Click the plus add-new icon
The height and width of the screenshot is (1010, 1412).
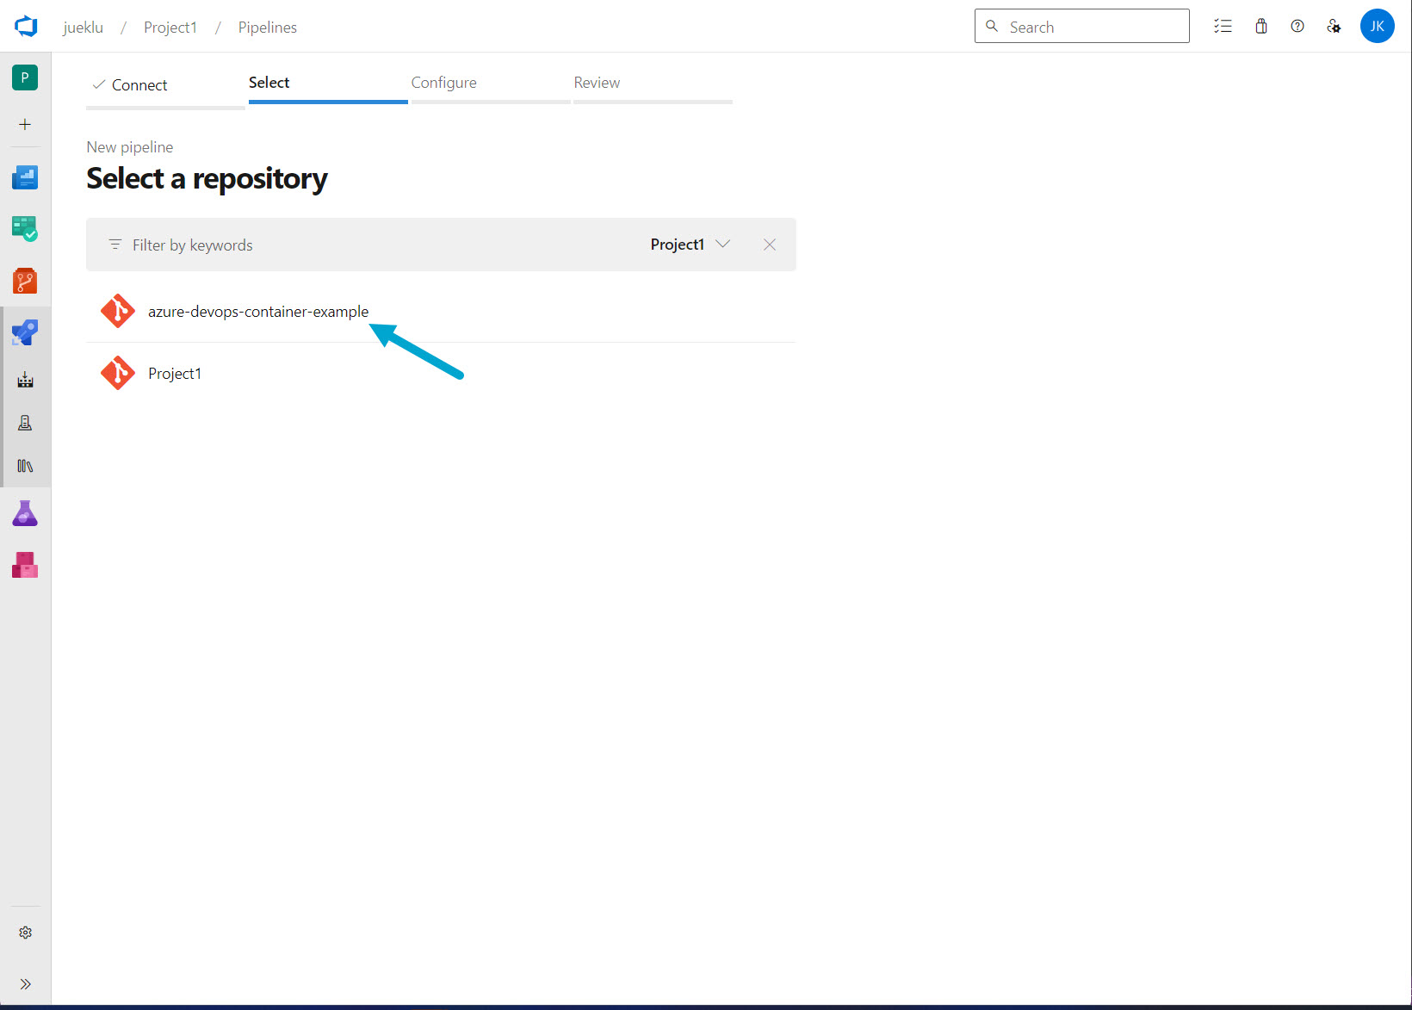tap(25, 125)
